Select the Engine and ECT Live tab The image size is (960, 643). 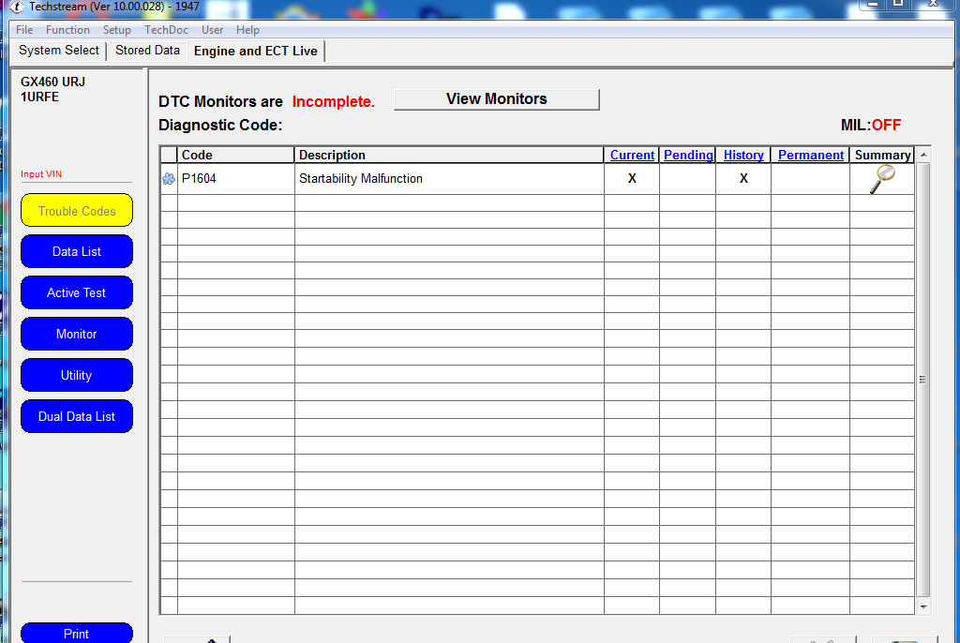[256, 51]
